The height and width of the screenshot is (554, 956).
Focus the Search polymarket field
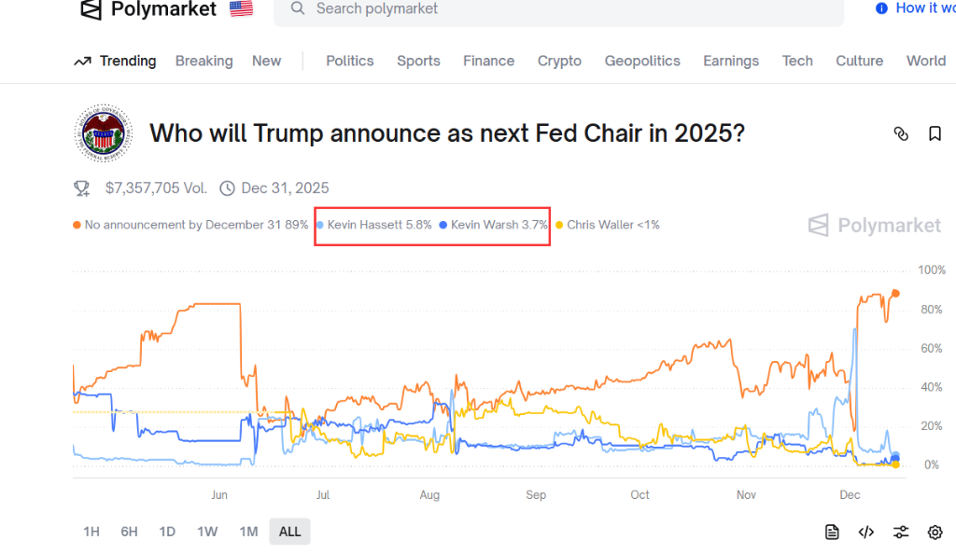pos(560,9)
